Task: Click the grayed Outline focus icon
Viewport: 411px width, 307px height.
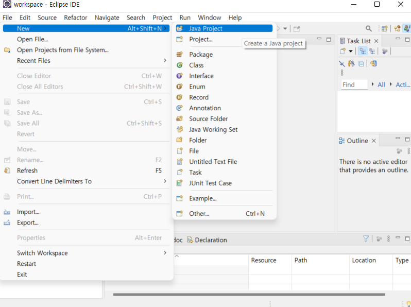Action: pos(399,151)
